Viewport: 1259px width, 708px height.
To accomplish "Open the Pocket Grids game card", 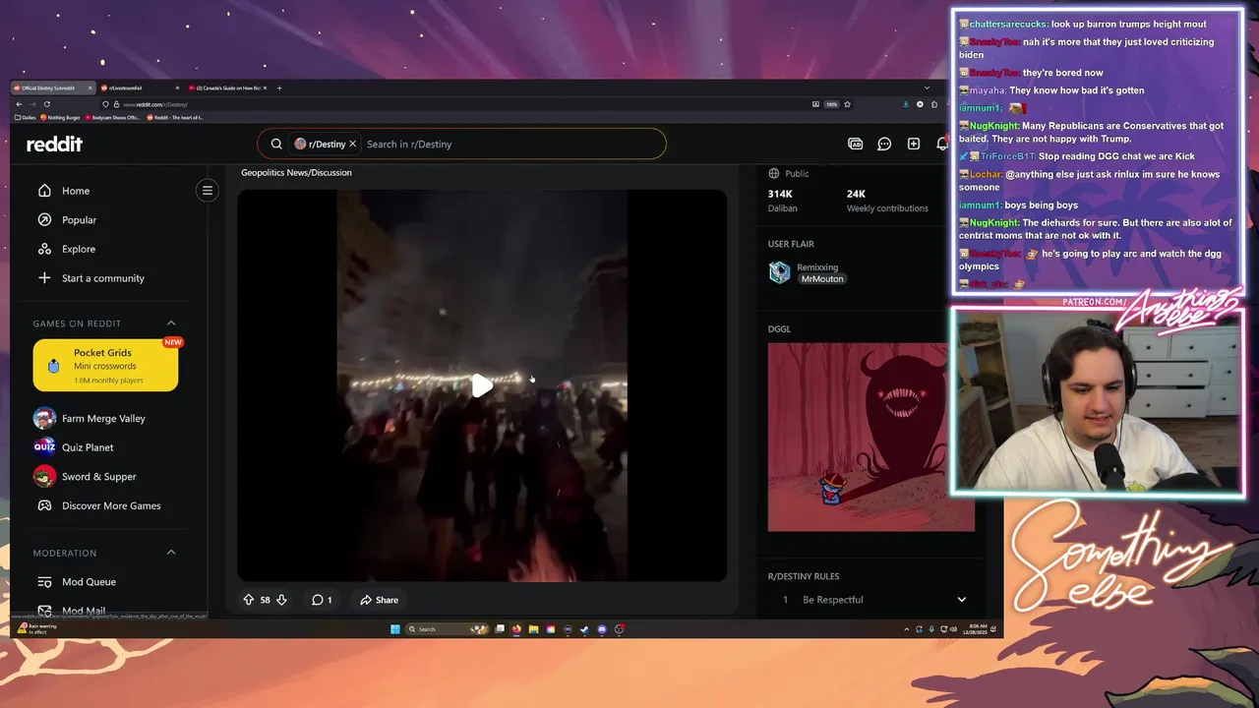I will [x=105, y=366].
